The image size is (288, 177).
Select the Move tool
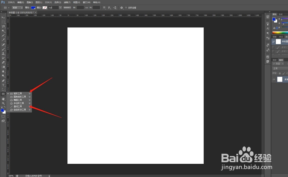click(x=3, y=18)
